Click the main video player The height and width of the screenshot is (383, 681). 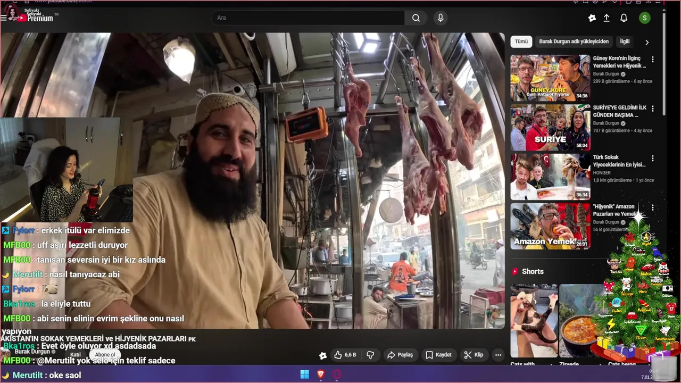253,181
